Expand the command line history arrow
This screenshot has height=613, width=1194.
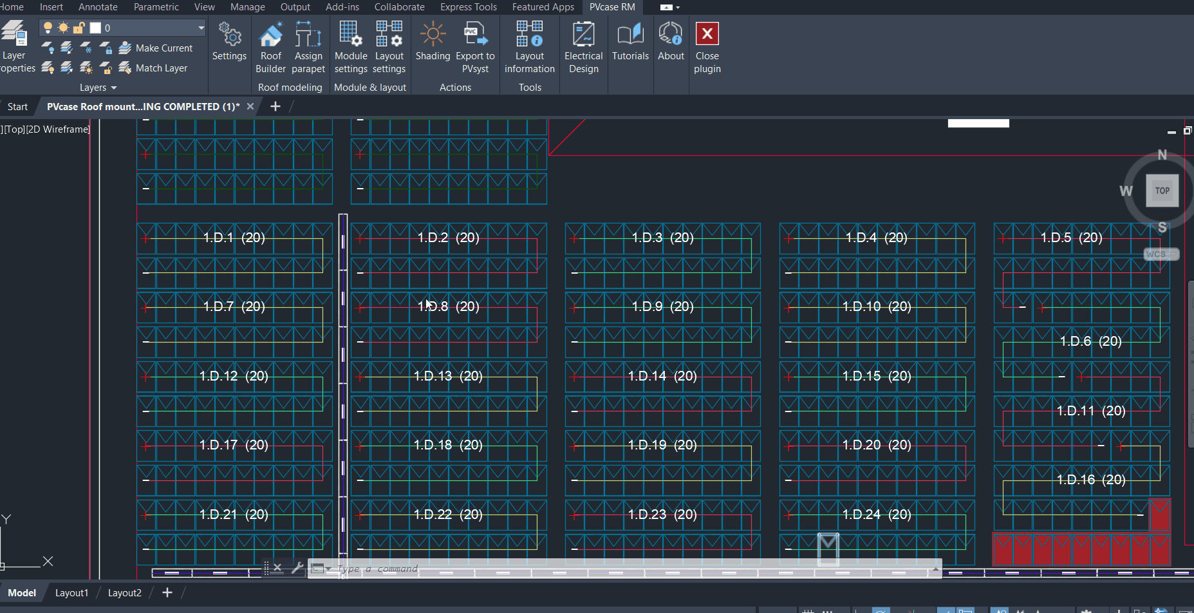[935, 569]
